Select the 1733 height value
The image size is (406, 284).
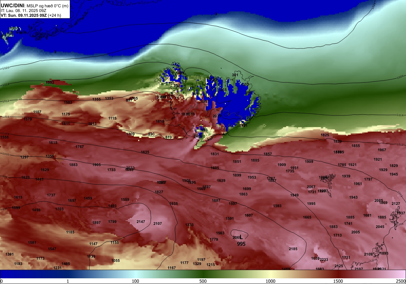pyautogui.click(x=111, y=170)
